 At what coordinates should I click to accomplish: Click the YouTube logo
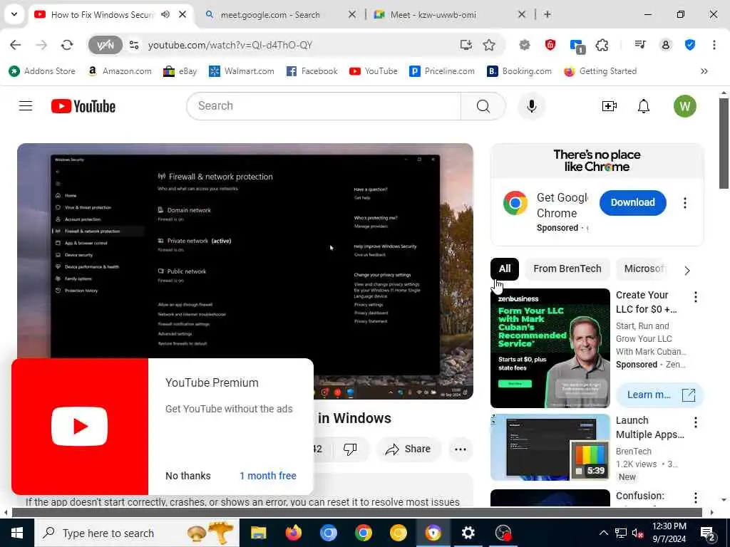pos(83,106)
